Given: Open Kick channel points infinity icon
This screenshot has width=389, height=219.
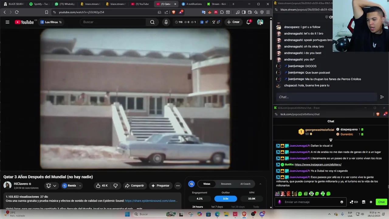Looking at the screenshot, I should tap(354, 202).
